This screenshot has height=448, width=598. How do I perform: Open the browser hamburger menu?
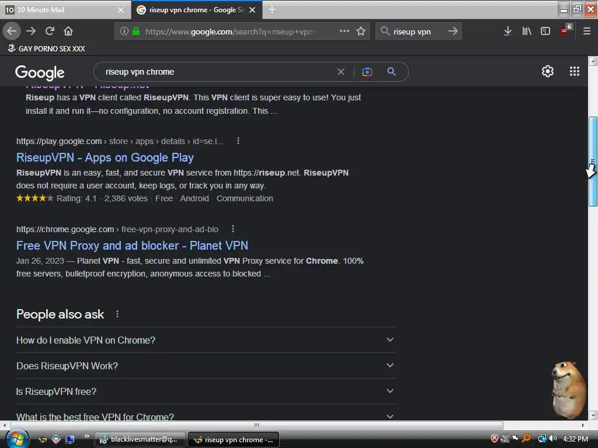pos(586,31)
